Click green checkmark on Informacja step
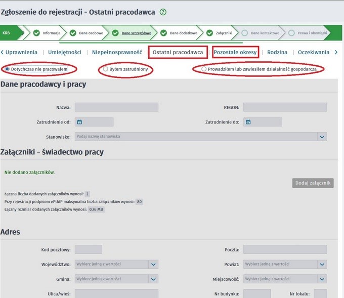The image size is (344, 298). pyautogui.click(x=36, y=33)
